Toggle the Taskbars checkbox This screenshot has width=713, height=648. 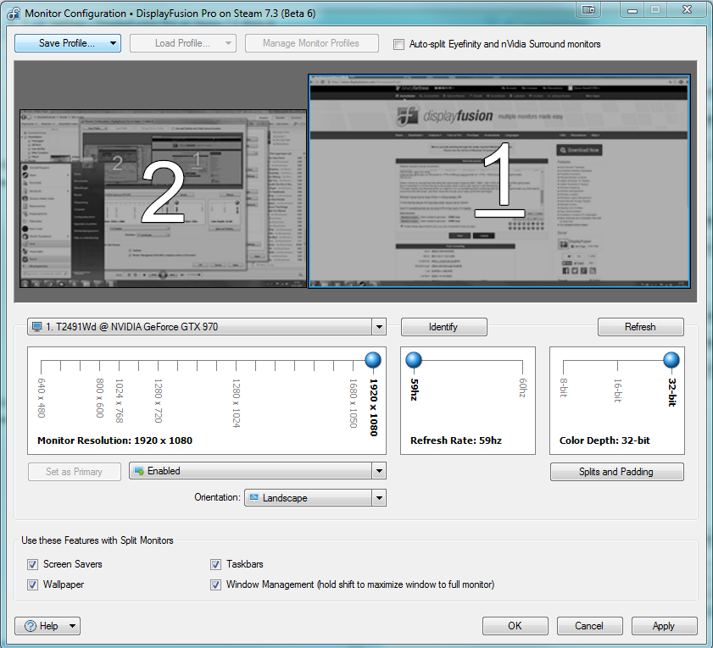click(x=216, y=564)
